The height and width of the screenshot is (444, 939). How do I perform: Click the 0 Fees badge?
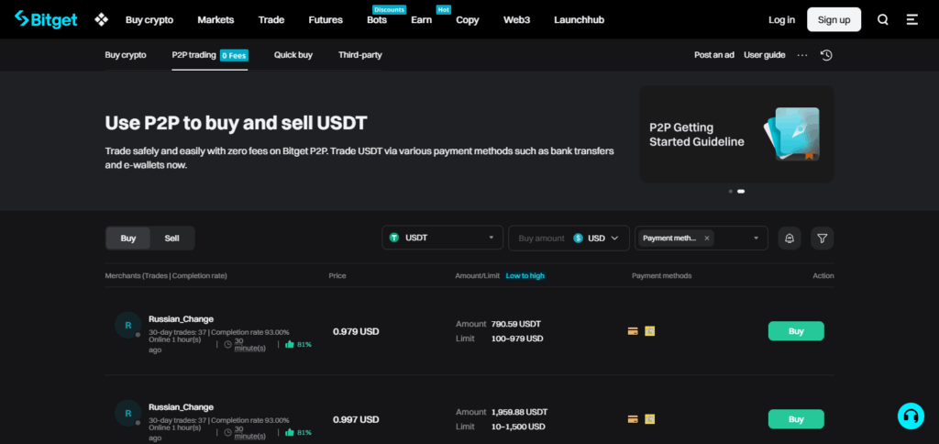(x=234, y=56)
